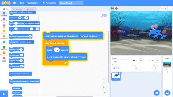Open the Scratch logo home link
The width and height of the screenshot is (173, 97).
pos(6,3)
